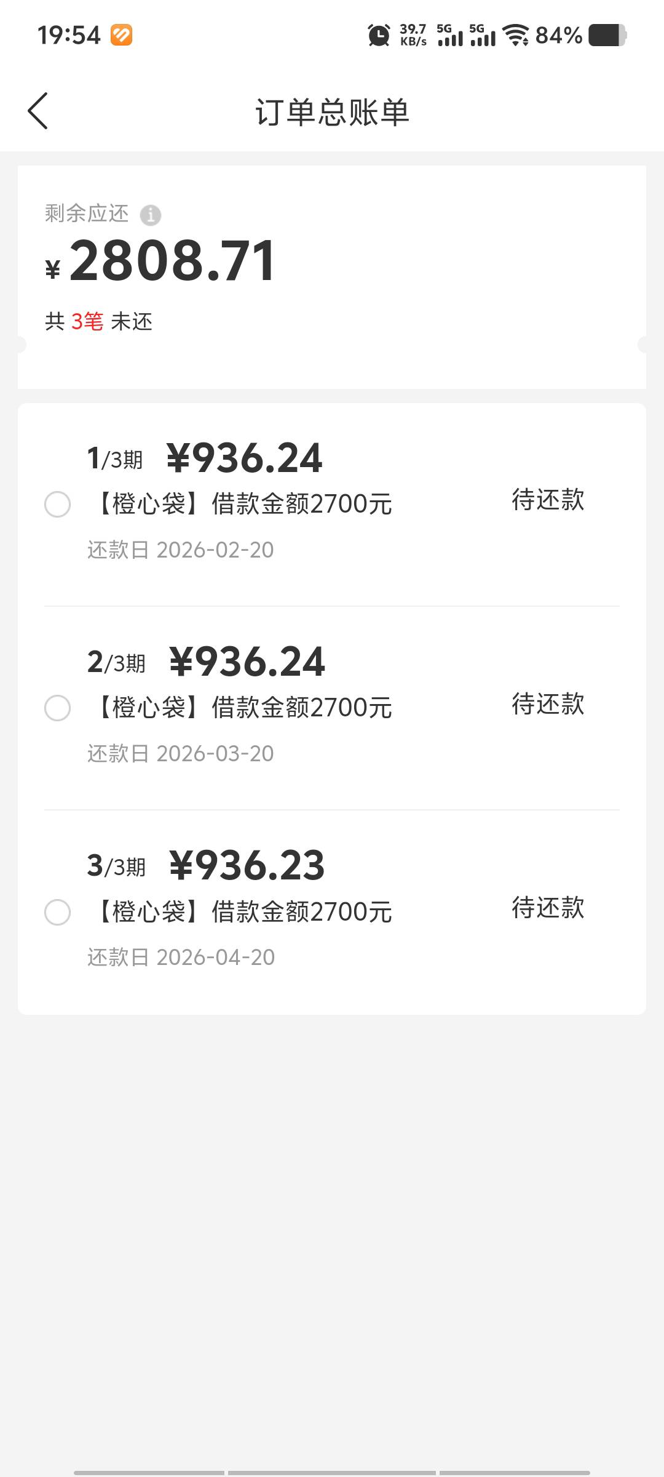The image size is (664, 1477).
Task: Tap the battery indicator icon
Action: coord(607,35)
